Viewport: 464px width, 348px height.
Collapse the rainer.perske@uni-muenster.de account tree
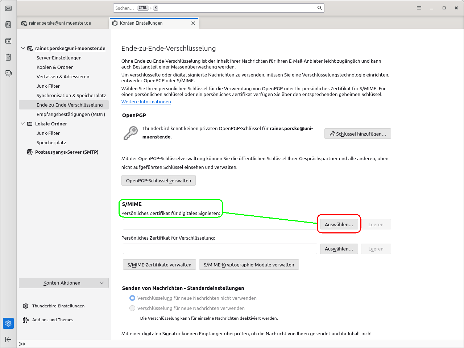[x=23, y=48]
